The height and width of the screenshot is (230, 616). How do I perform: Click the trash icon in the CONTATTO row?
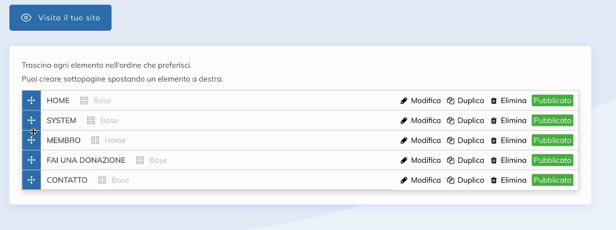tap(494, 180)
